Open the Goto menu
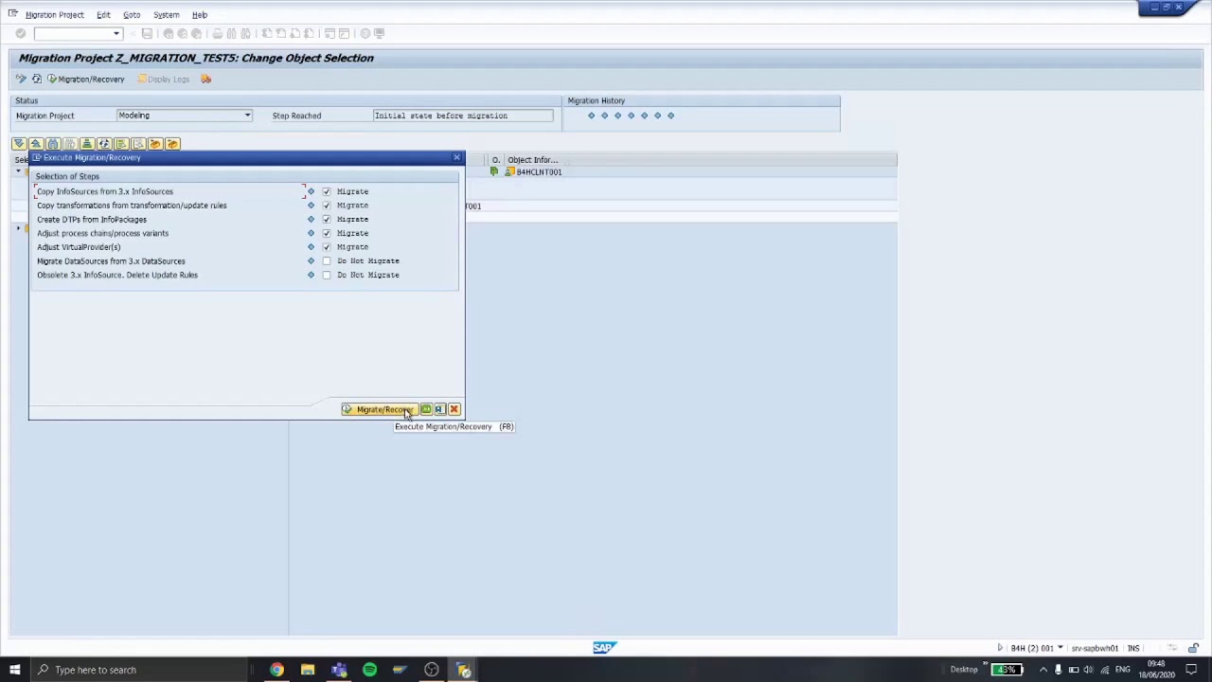 (132, 14)
